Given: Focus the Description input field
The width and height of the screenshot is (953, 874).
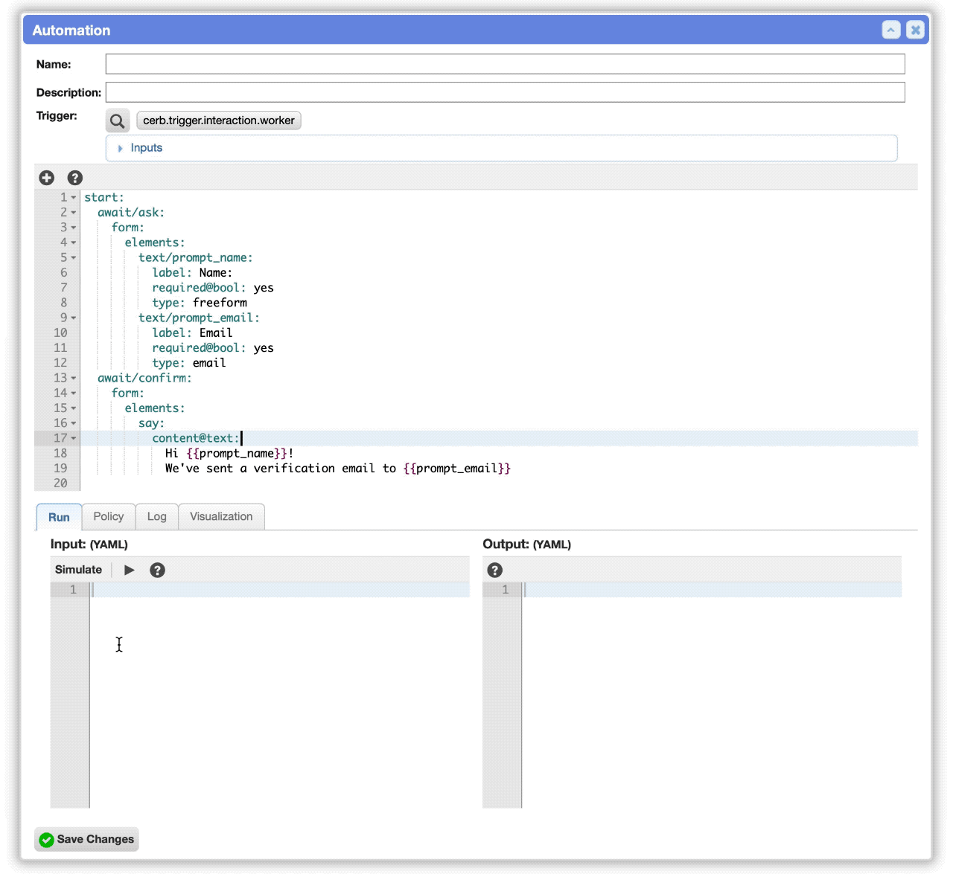Looking at the screenshot, I should coord(505,92).
